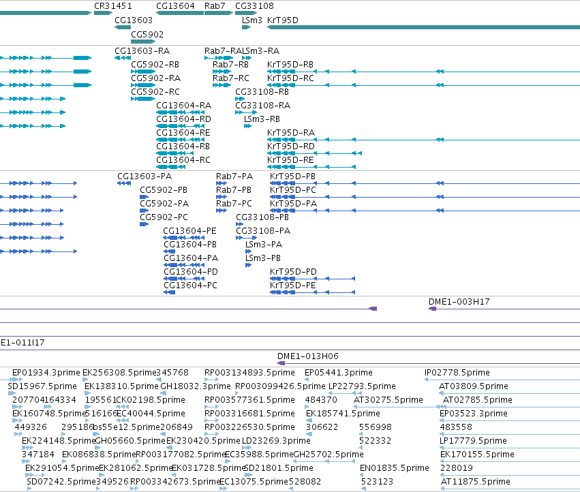
Task: Select the LSm3-RB transcript
Action: point(262,119)
